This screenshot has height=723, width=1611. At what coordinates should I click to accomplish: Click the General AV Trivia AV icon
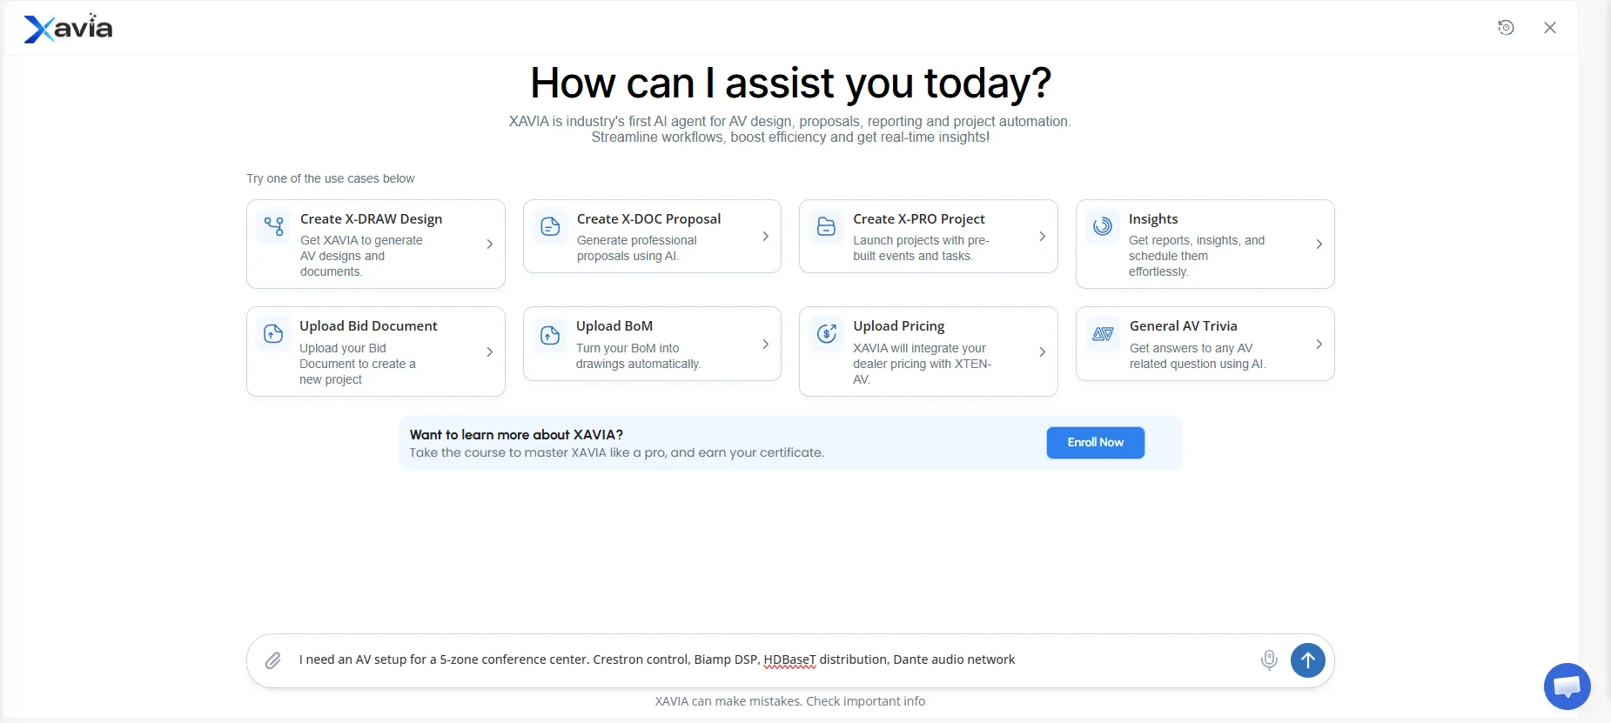pos(1103,334)
